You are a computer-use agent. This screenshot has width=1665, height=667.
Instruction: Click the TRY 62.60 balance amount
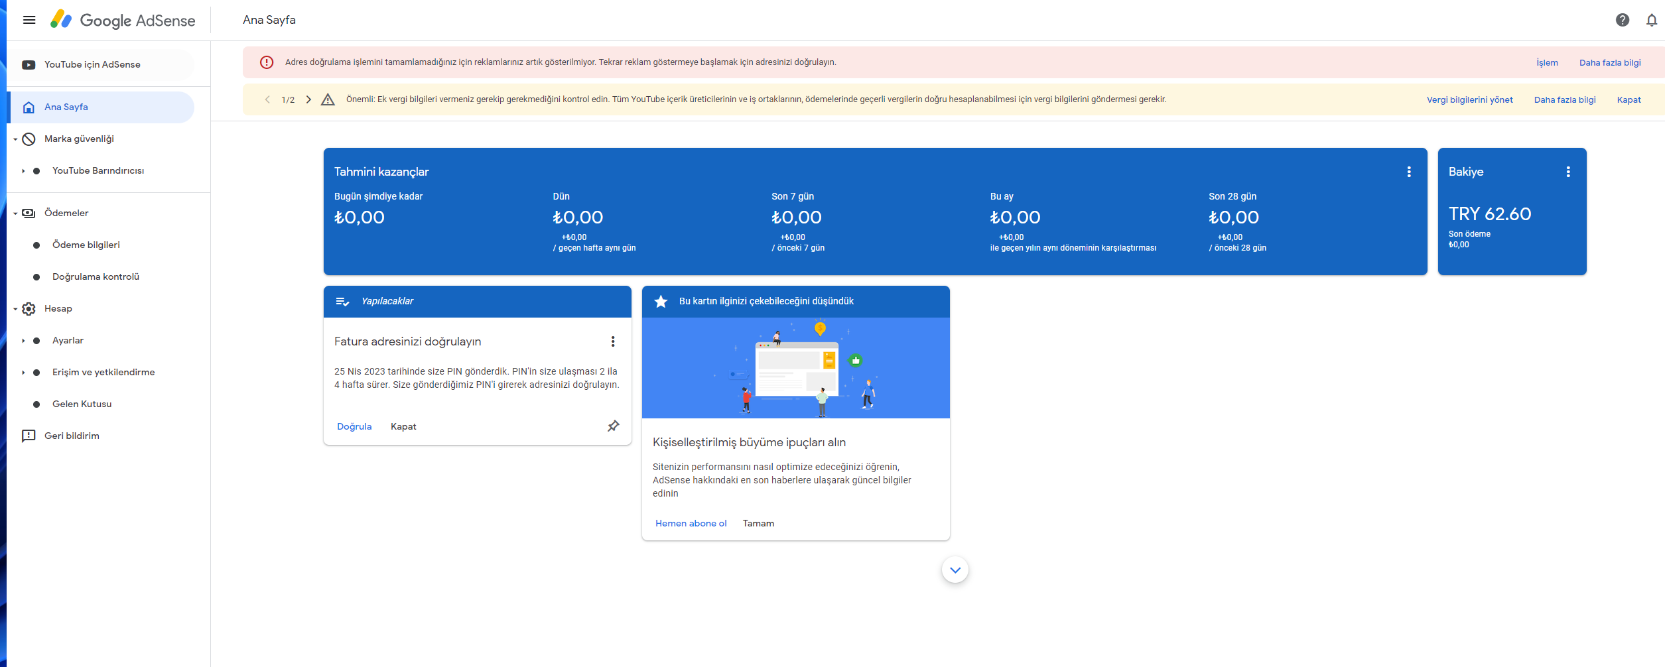tap(1490, 214)
